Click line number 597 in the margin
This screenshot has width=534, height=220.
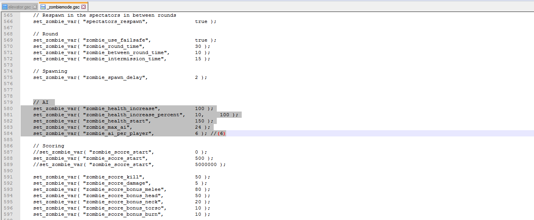[8, 214]
